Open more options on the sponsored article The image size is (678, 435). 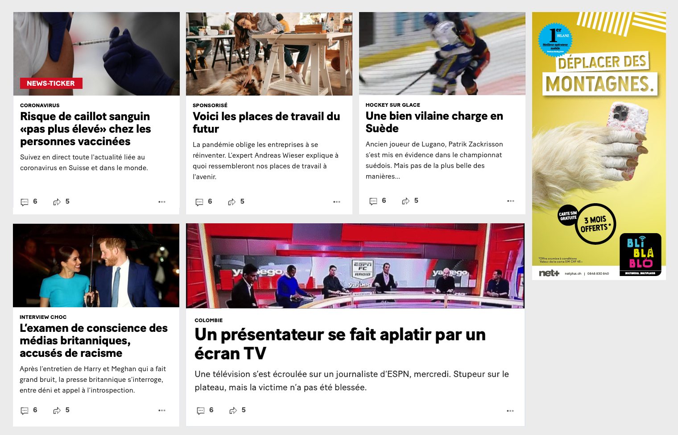(337, 202)
